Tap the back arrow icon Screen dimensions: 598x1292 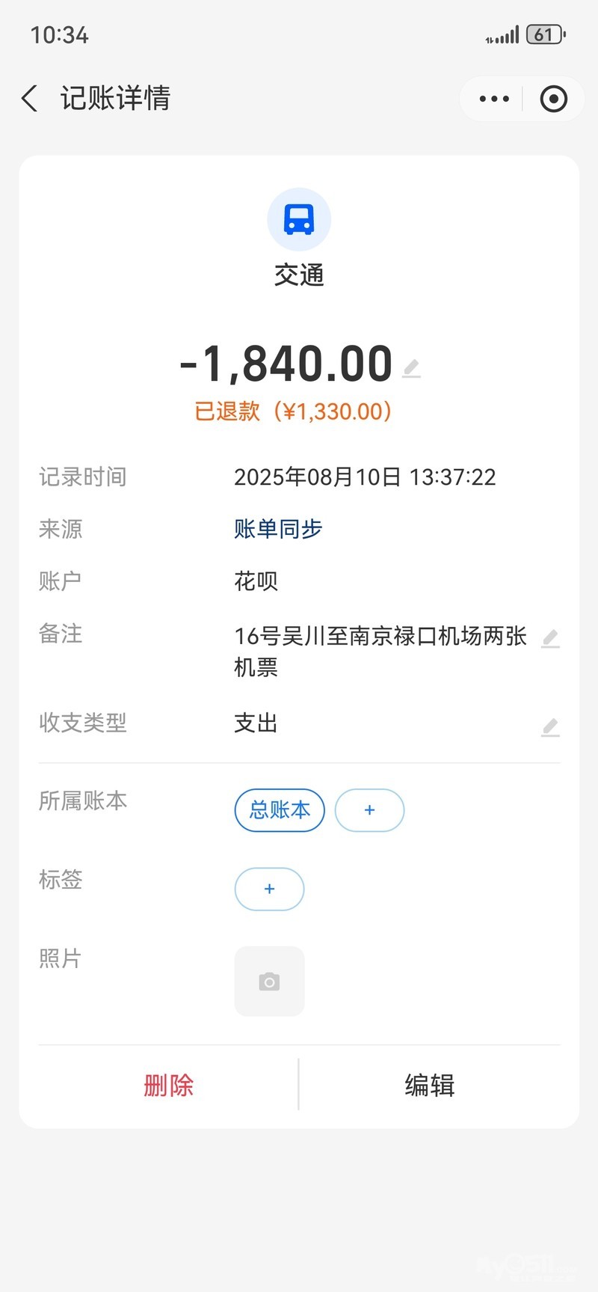30,99
